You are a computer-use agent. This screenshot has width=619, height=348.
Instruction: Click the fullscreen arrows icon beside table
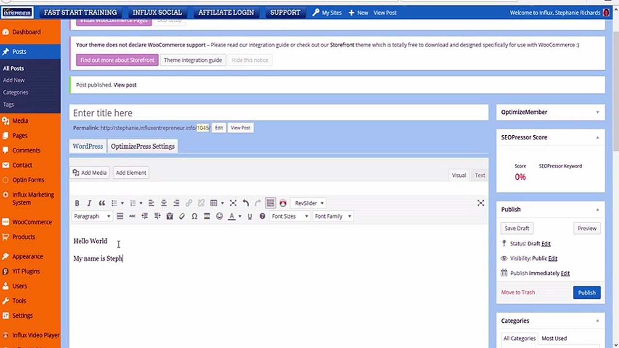coord(233,203)
